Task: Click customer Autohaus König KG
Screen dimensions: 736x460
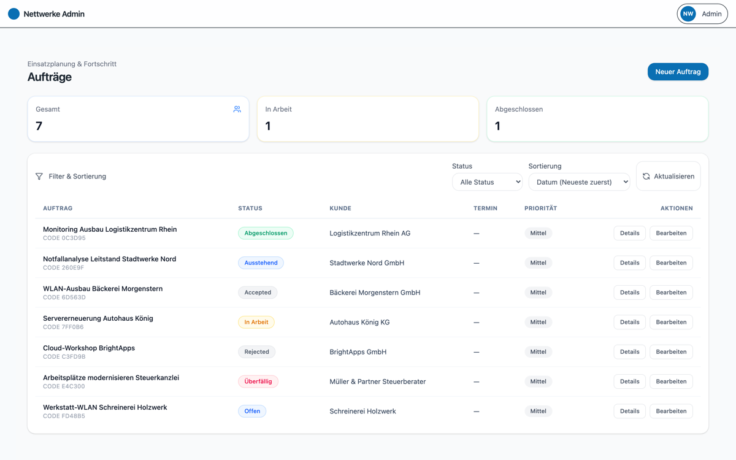Action: [359, 322]
